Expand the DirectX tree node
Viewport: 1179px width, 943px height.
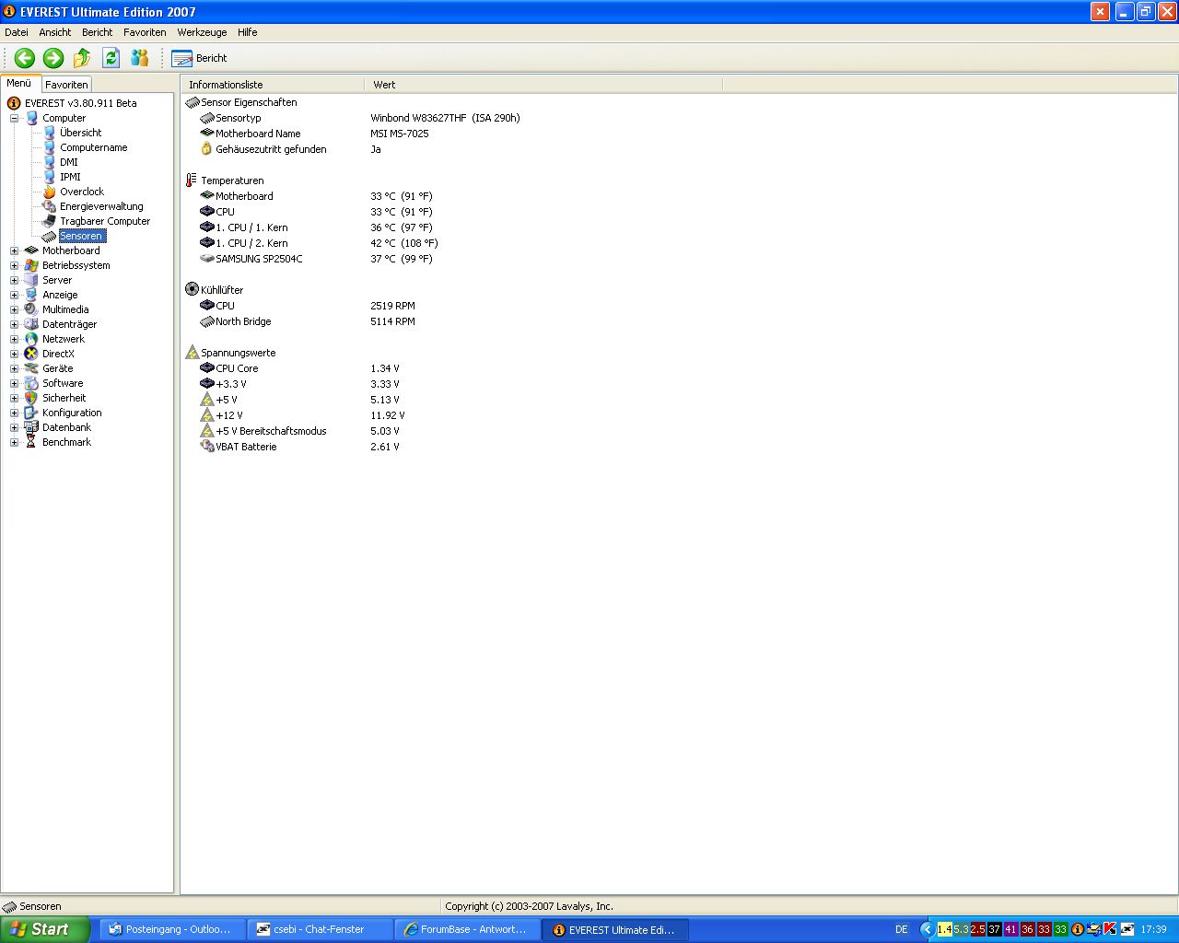14,354
